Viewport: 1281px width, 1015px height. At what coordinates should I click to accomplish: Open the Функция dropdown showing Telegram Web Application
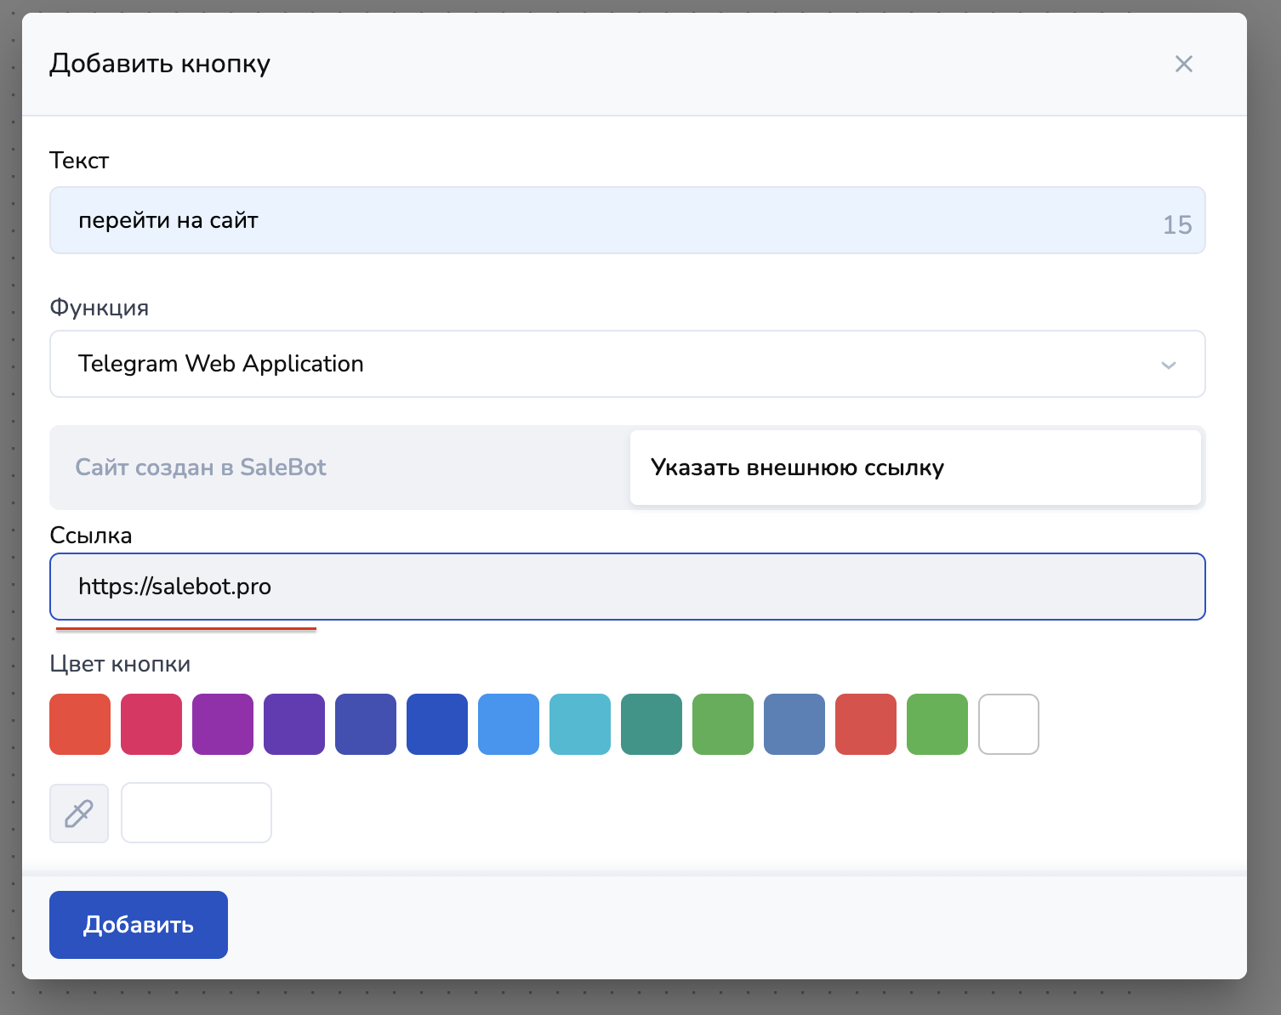pos(595,364)
